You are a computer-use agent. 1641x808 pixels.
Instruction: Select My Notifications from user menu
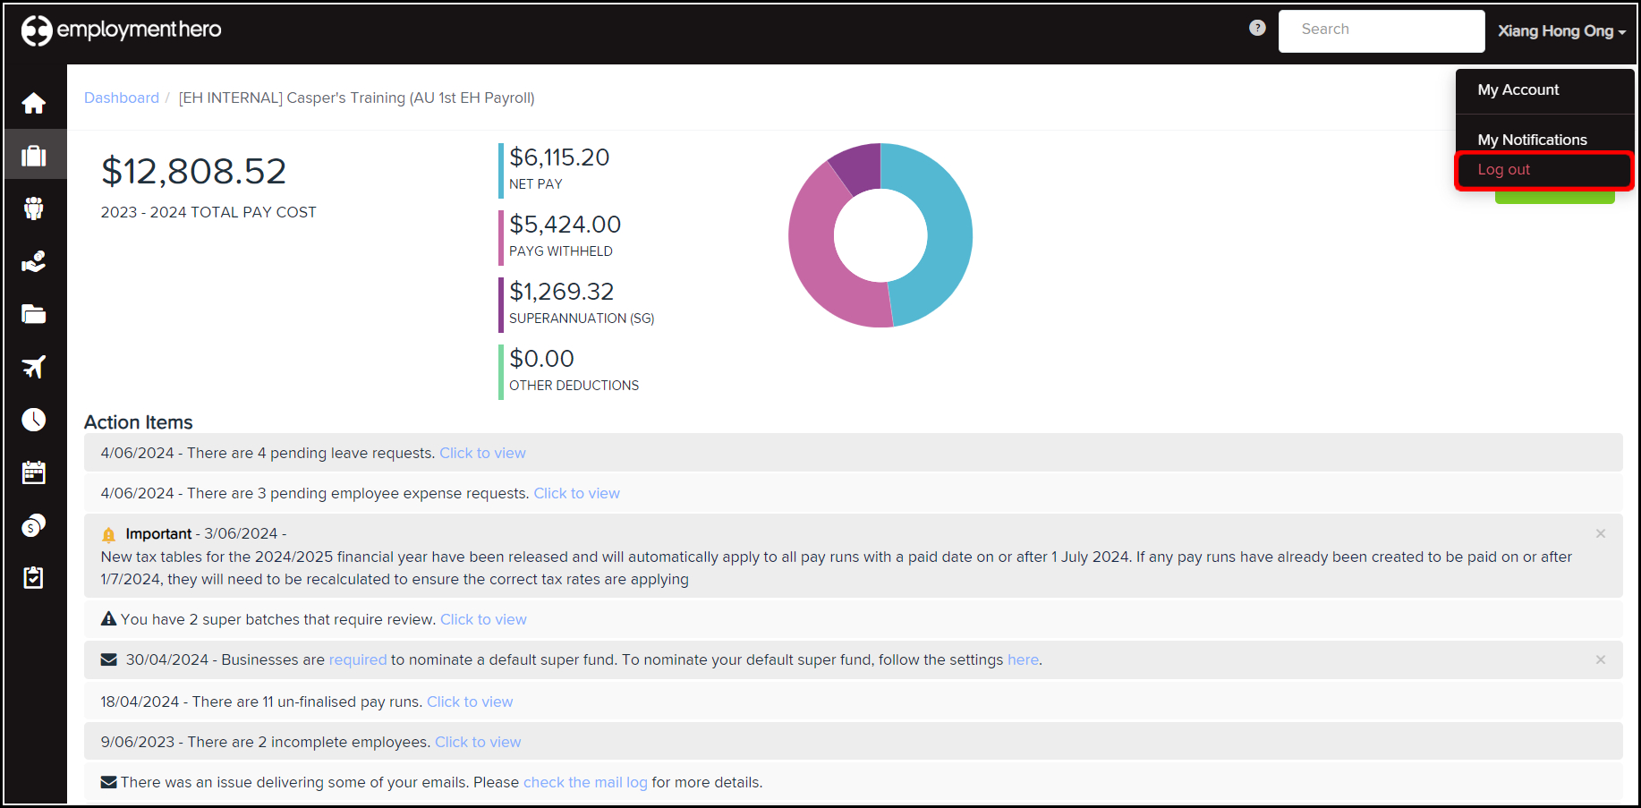[1532, 140]
